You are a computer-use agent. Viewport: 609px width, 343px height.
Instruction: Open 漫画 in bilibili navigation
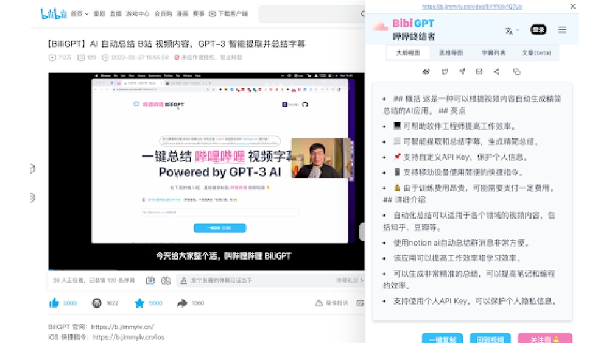[183, 14]
